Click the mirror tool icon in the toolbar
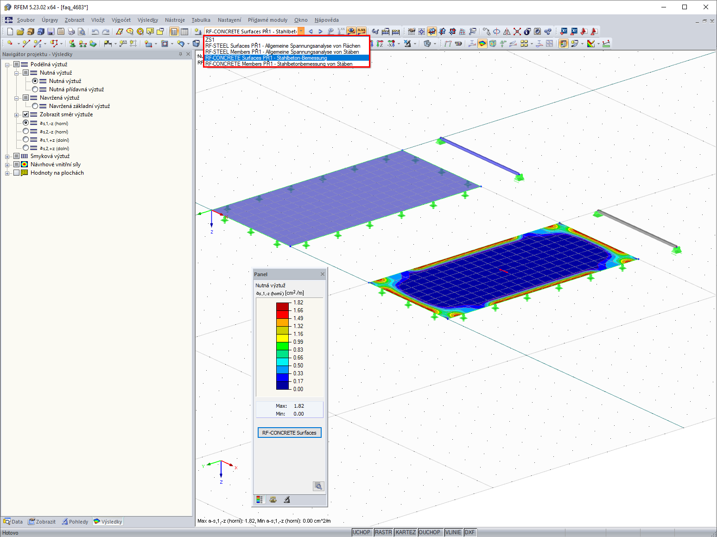The height and width of the screenshot is (537, 717). pyautogui.click(x=507, y=32)
